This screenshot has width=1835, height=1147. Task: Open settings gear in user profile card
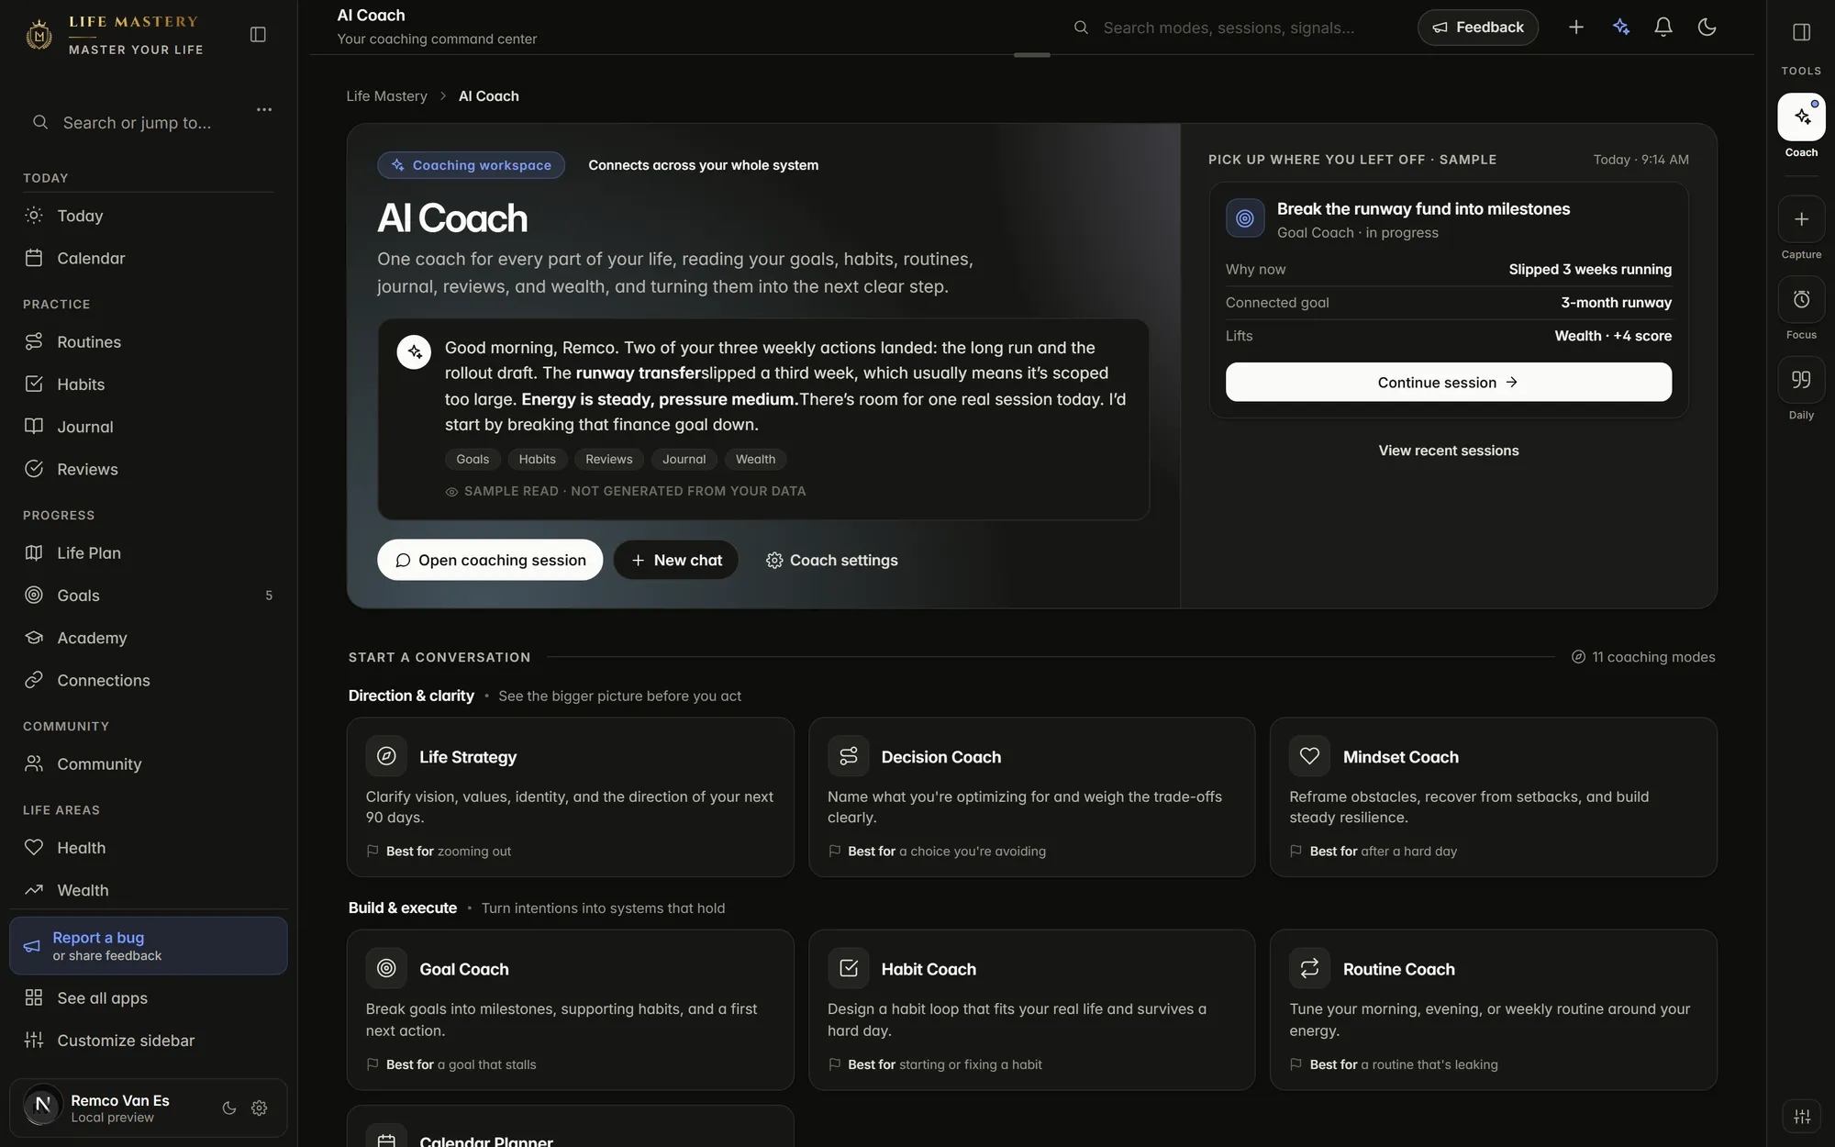[260, 1108]
